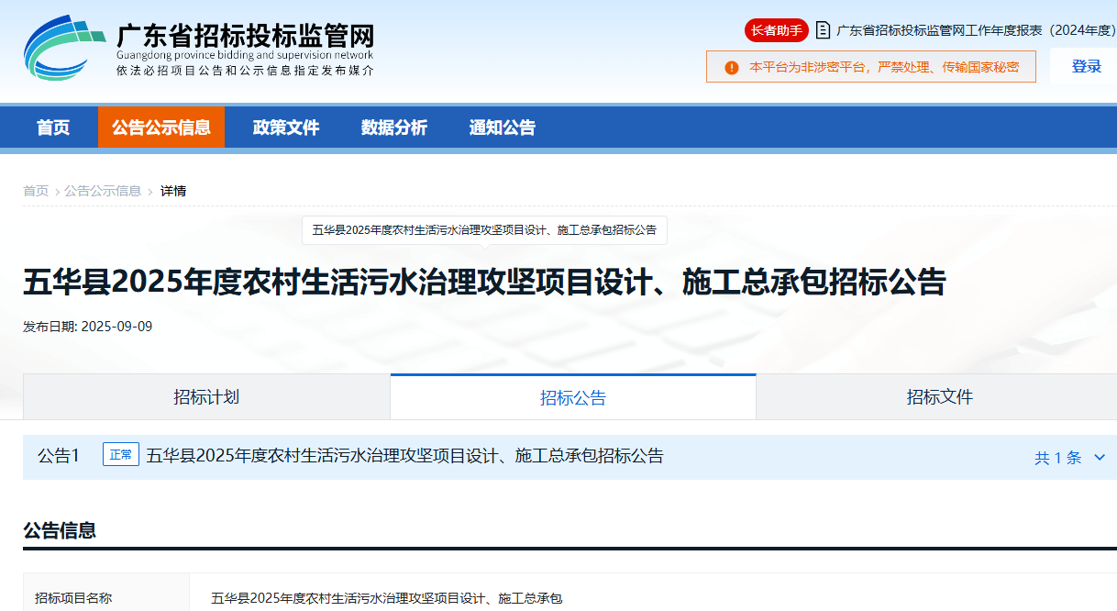
Task: Click the 广东省招标投标监管网 logo icon
Action: 61,44
